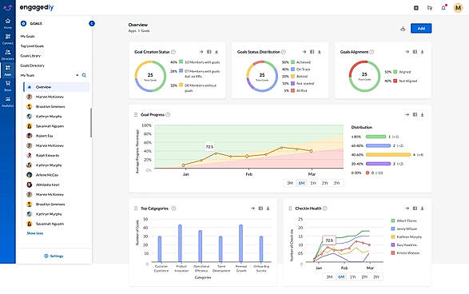Open notifications bell in top bar

[x=443, y=8]
